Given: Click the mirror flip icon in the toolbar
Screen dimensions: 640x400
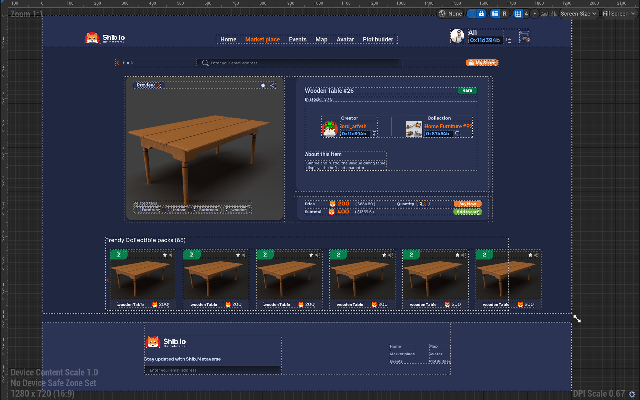Looking at the screenshot, I should [x=554, y=14].
